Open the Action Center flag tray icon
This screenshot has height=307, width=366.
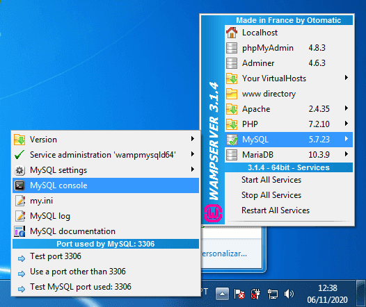[239, 294]
